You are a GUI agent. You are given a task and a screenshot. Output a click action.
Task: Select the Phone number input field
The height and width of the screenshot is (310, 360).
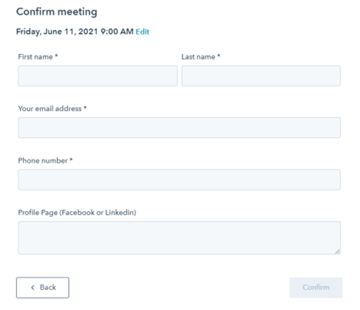point(179,180)
